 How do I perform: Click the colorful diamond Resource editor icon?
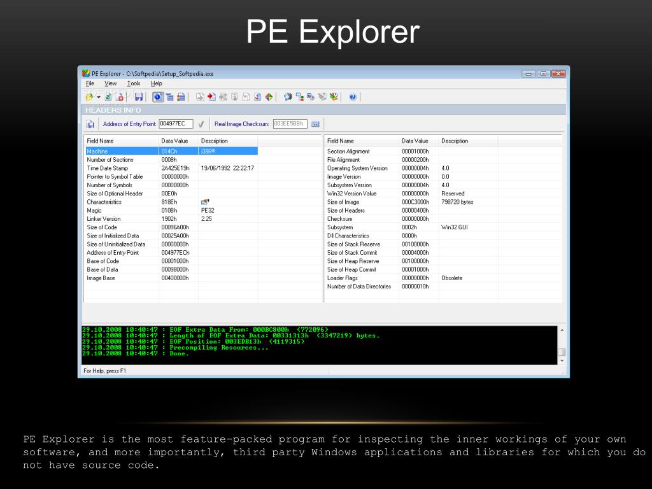point(269,97)
